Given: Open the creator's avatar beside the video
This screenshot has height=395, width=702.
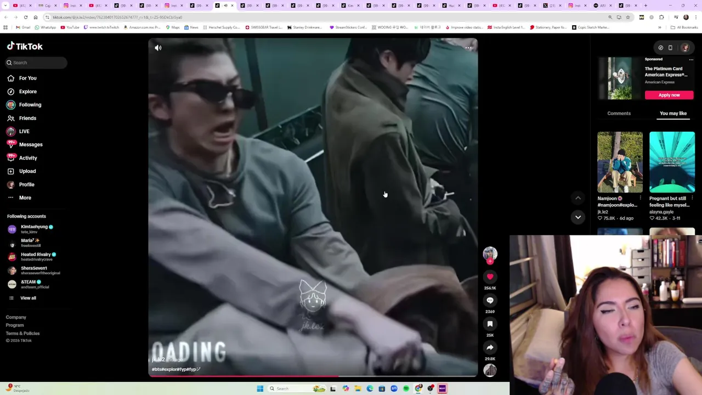Looking at the screenshot, I should [x=490, y=253].
